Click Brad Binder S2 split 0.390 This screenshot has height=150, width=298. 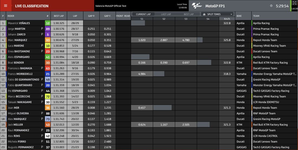[x=164, y=63]
